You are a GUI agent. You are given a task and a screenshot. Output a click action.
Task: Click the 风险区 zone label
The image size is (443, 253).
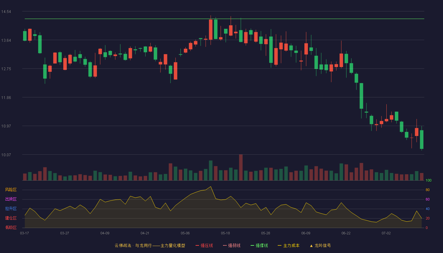click(11, 190)
